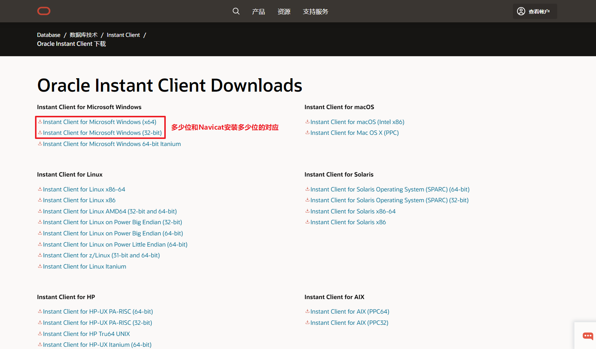Click the Oracle logo in header
The height and width of the screenshot is (349, 596).
44,11
